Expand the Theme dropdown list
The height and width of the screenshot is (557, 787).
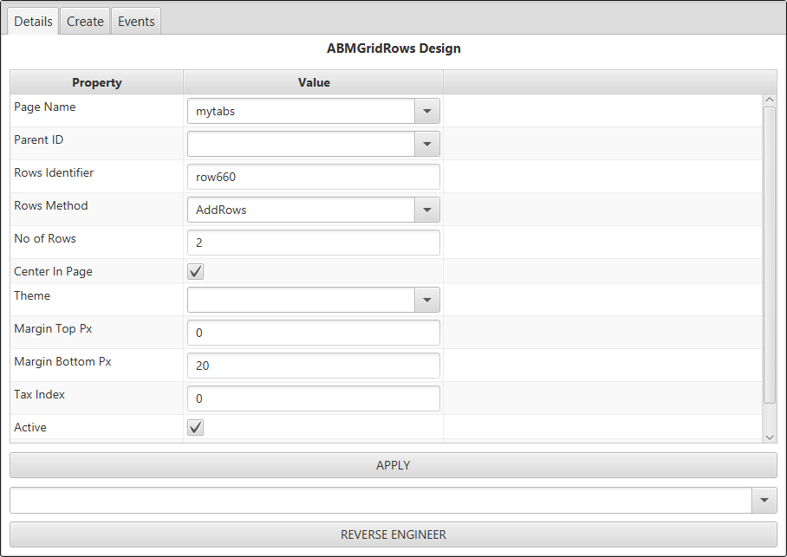[426, 300]
